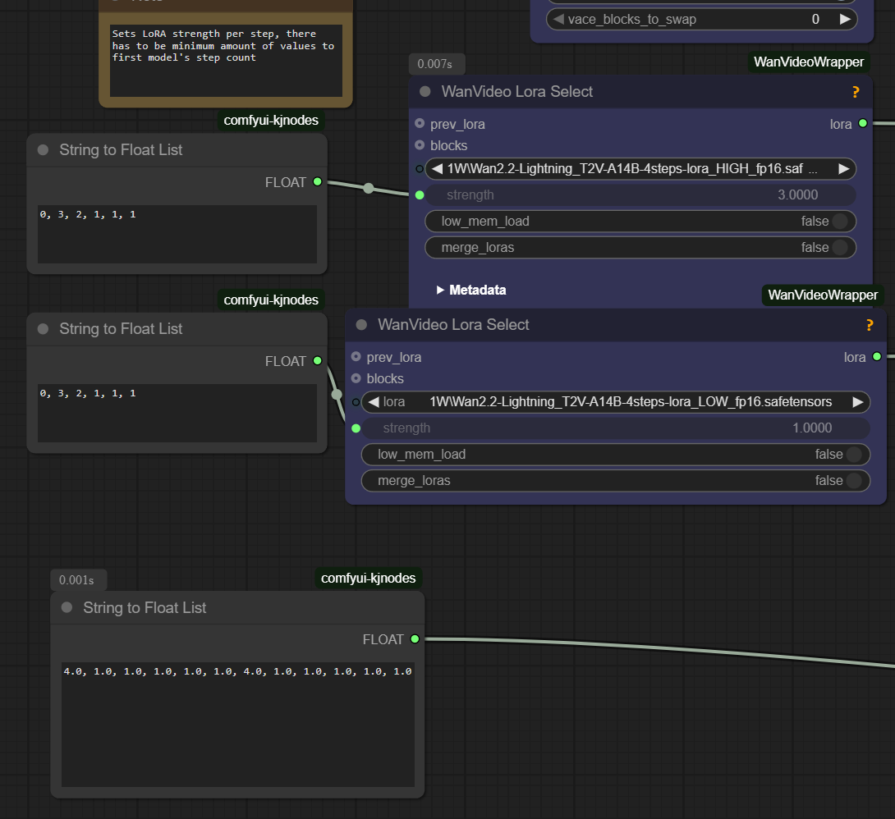Screen dimensions: 895x819
Task: Open help for the HIGH Lora Select node
Action: [x=855, y=92]
